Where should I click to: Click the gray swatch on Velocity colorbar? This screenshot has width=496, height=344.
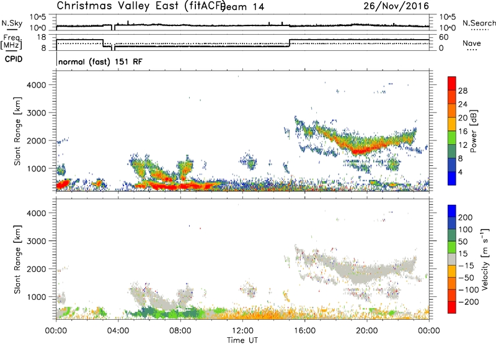[x=452, y=259]
